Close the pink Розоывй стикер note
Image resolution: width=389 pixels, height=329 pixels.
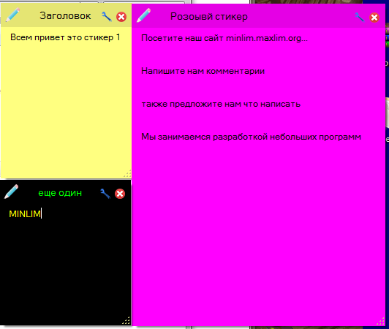(374, 18)
